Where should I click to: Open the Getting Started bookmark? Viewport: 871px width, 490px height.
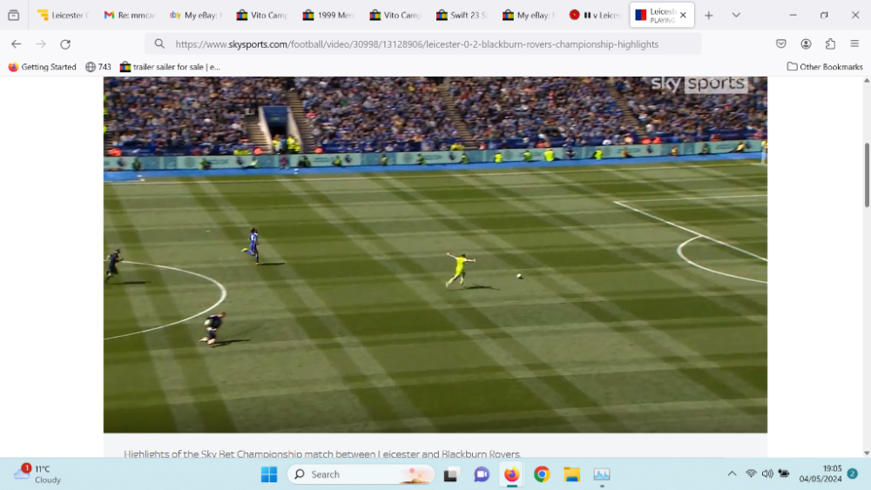[42, 66]
